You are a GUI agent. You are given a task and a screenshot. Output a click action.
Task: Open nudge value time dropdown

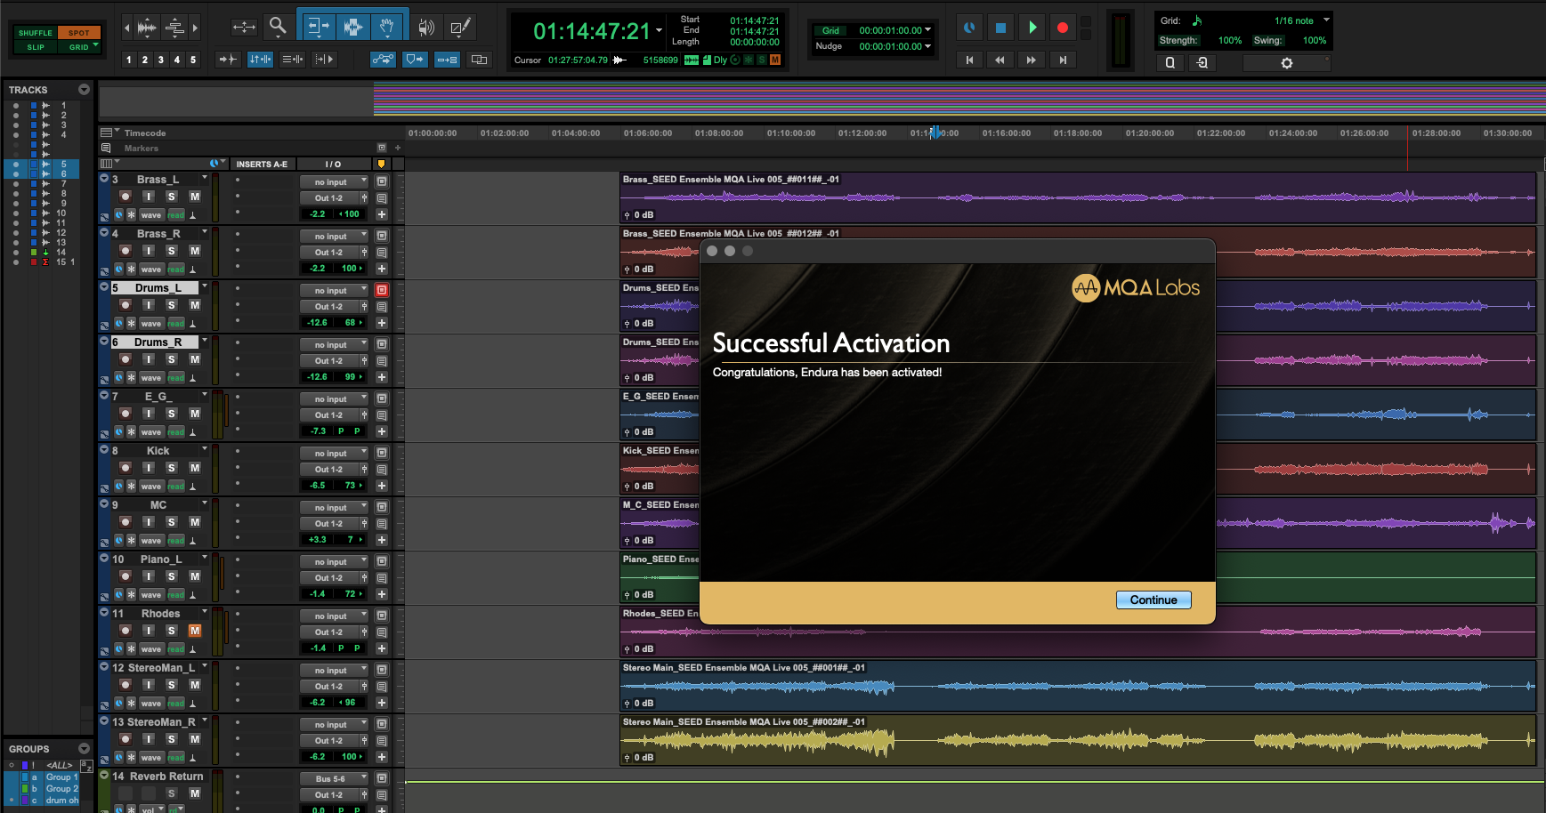point(927,46)
